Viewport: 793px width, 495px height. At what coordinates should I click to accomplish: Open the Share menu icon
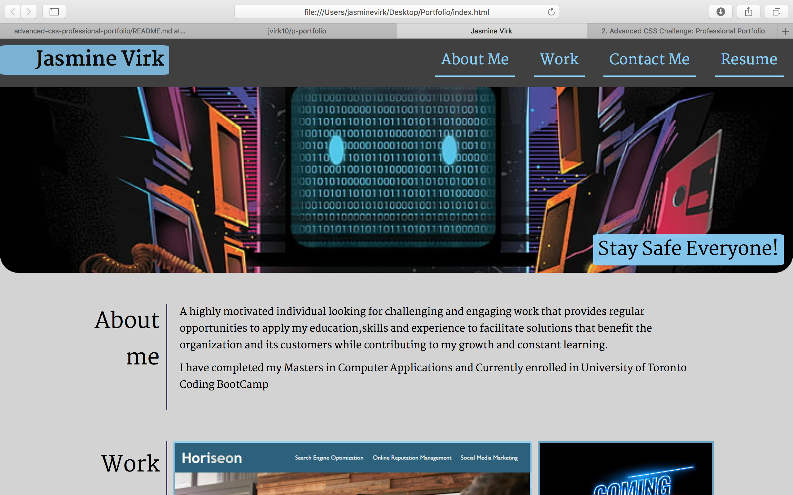coord(748,12)
